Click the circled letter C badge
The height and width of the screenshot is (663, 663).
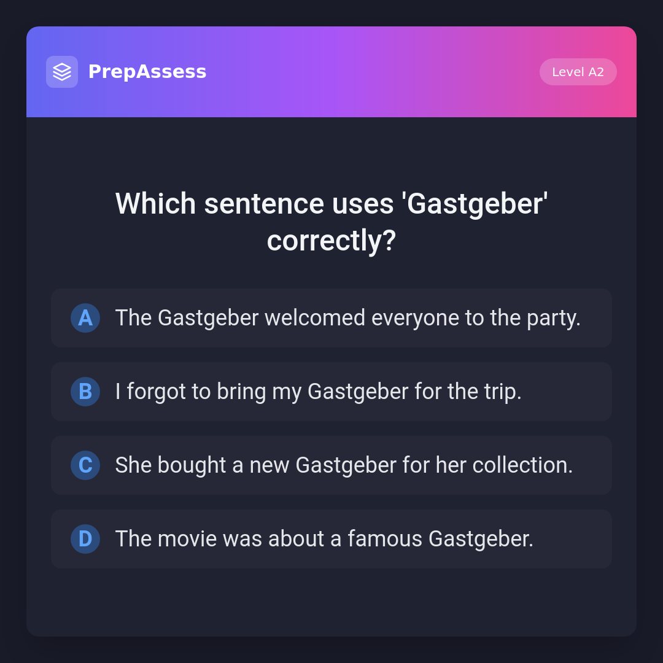pyautogui.click(x=85, y=465)
